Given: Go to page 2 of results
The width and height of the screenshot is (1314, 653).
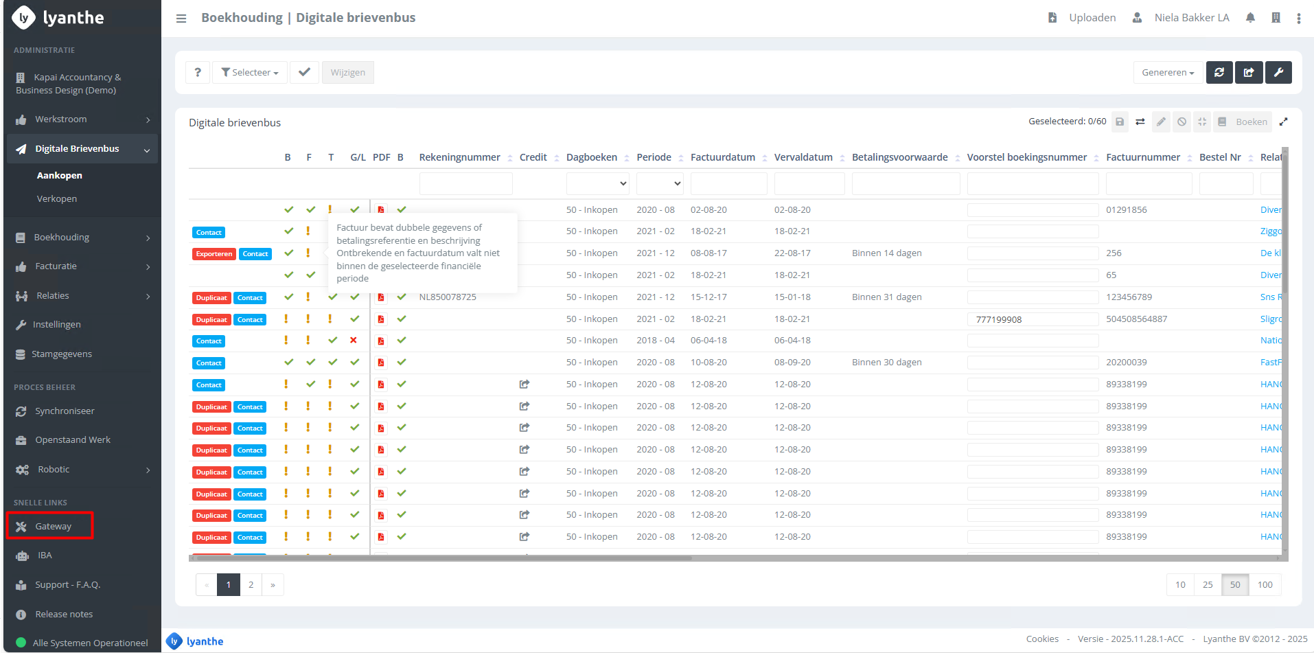Looking at the screenshot, I should point(251,584).
